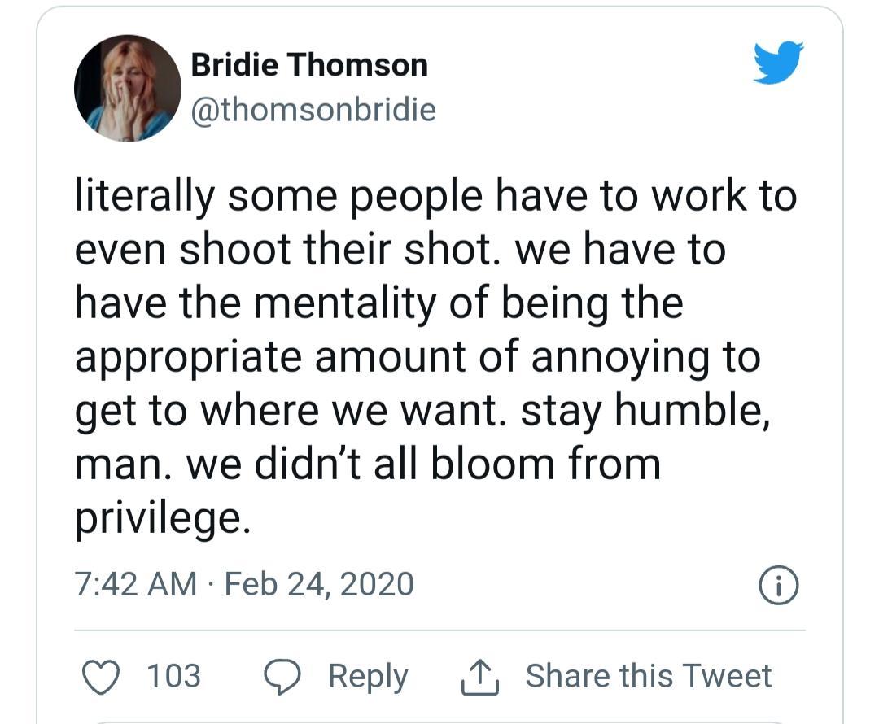Click the Reply text label

point(369,677)
